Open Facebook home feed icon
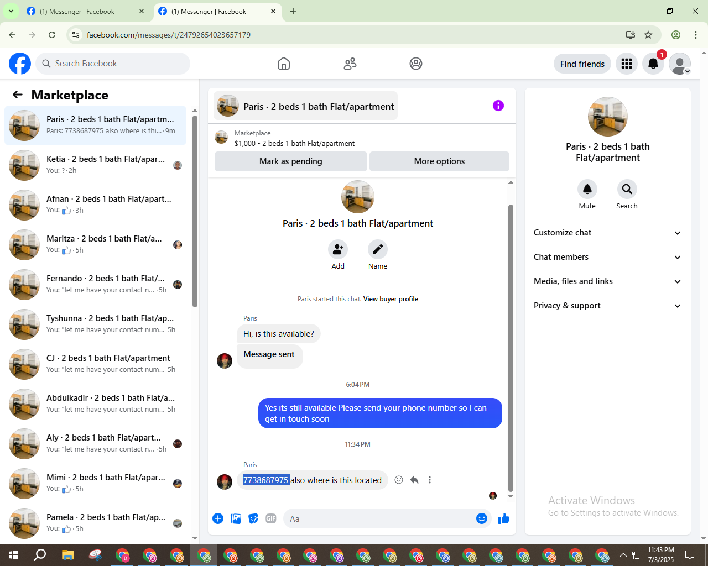This screenshot has height=566, width=708. 284,64
